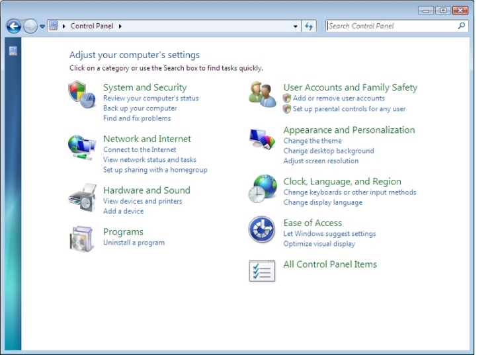Open recent pages dropdown arrow
498x355 pixels.
click(x=42, y=26)
